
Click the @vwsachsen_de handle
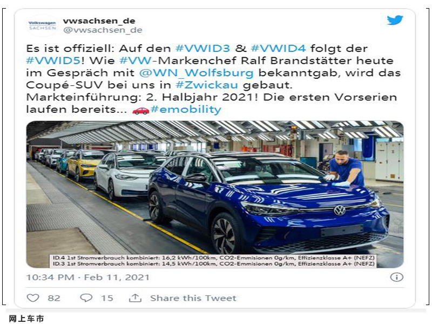click(x=103, y=30)
